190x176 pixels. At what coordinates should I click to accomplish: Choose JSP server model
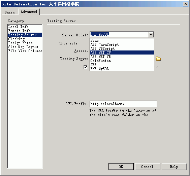point(122,65)
